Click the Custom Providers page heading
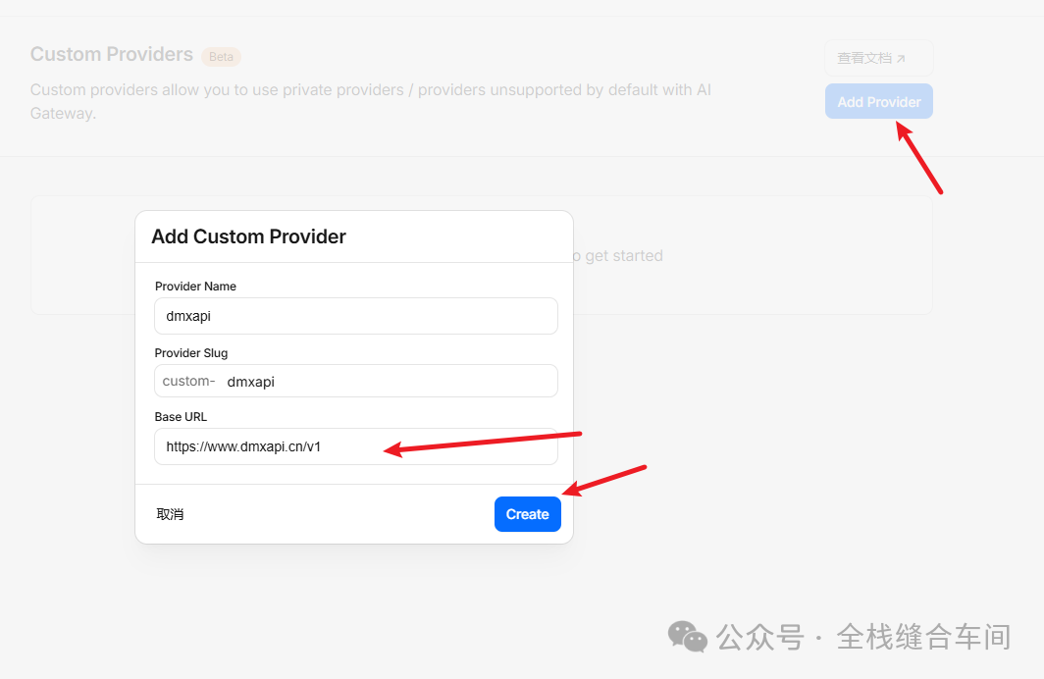Image resolution: width=1044 pixels, height=679 pixels. (112, 54)
